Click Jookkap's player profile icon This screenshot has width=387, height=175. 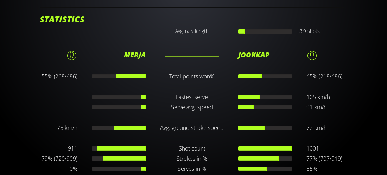click(x=312, y=56)
